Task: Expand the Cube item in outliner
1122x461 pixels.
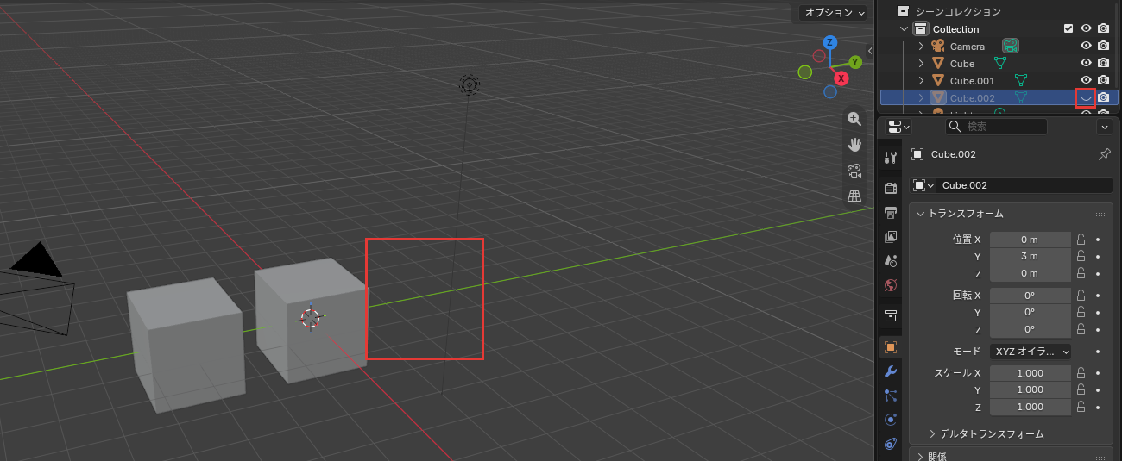Action: tap(921, 64)
